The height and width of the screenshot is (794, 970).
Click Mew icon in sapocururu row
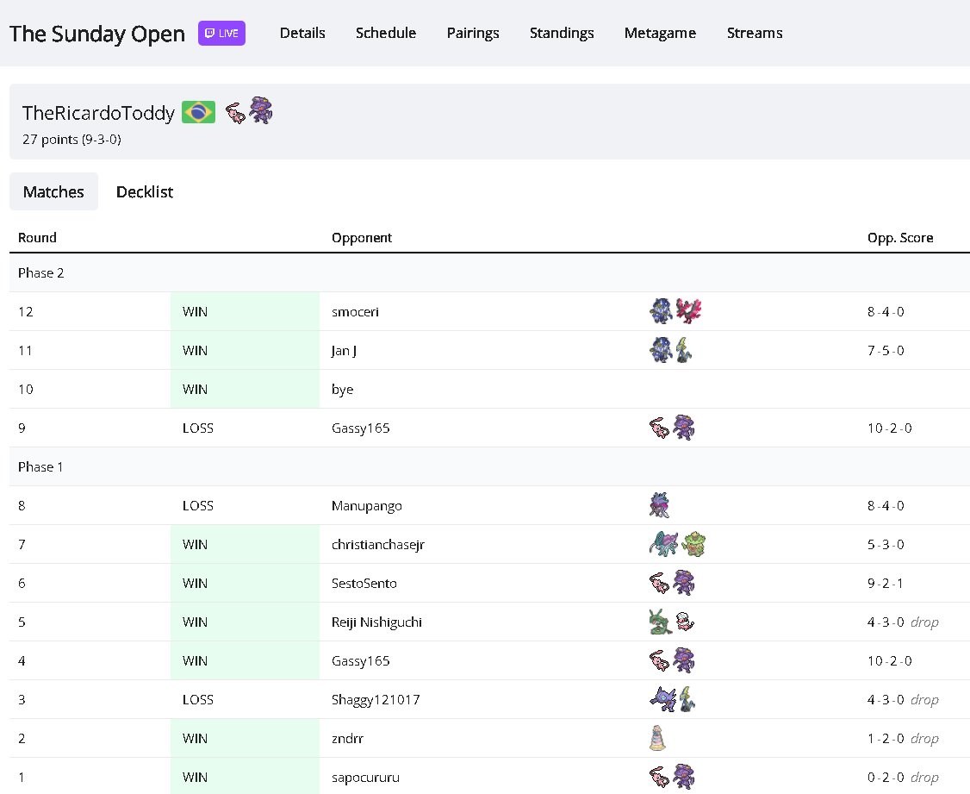[660, 778]
